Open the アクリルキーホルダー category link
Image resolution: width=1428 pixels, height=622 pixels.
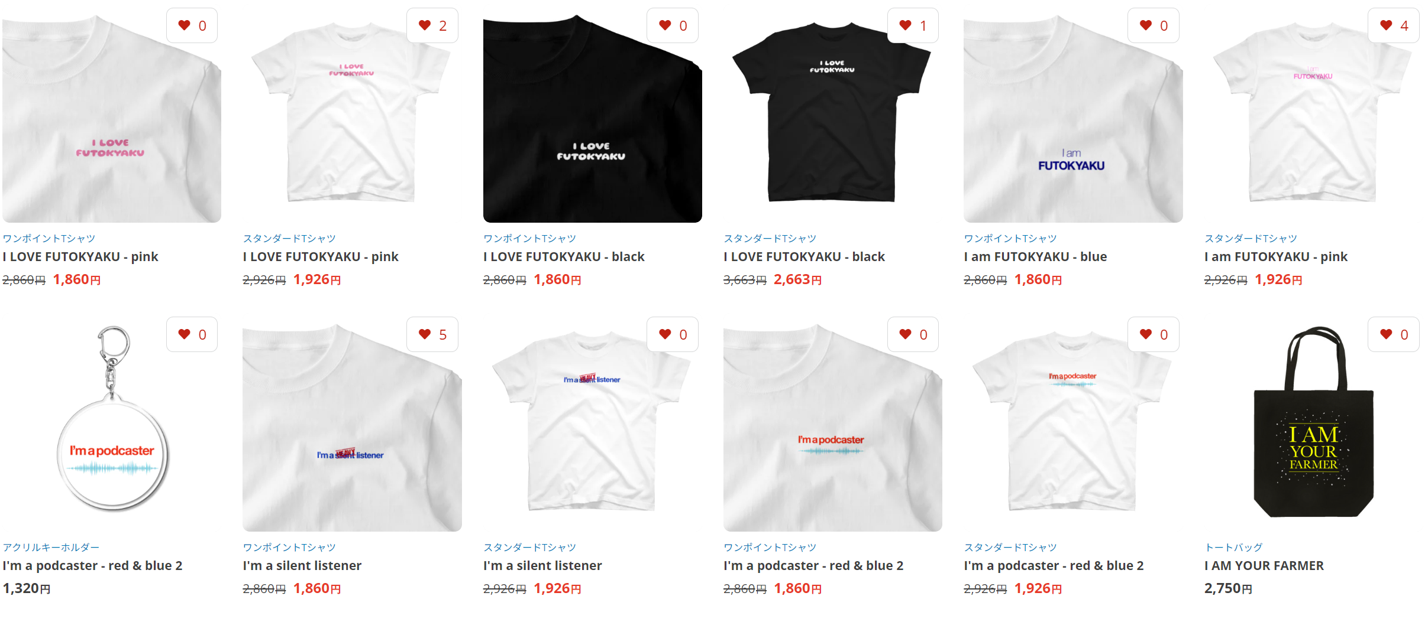pos(51,548)
